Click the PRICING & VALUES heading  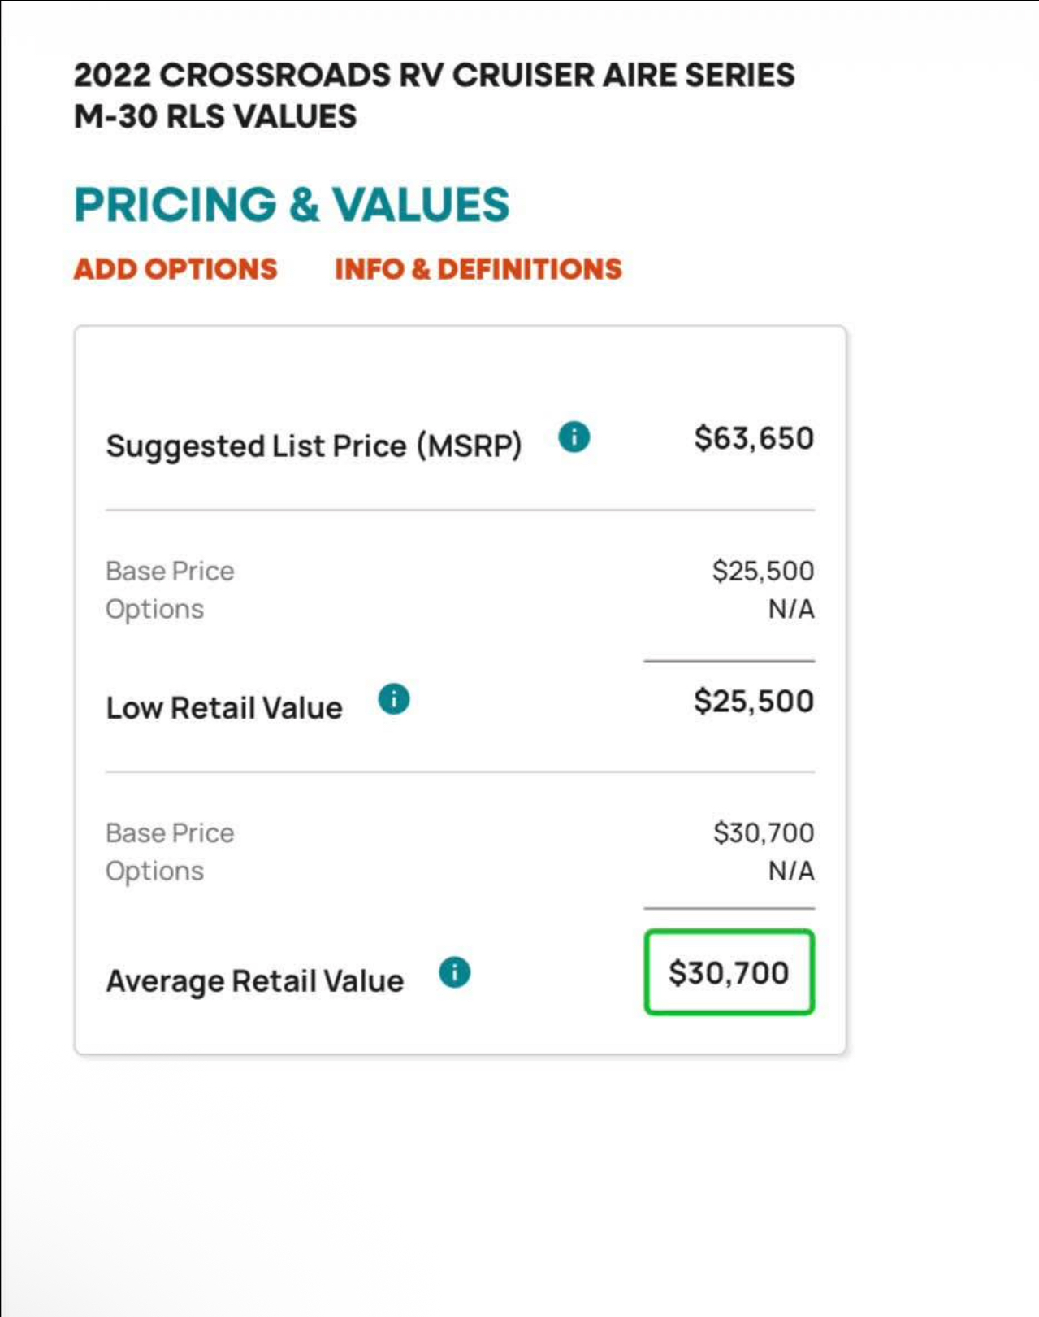pyautogui.click(x=292, y=204)
